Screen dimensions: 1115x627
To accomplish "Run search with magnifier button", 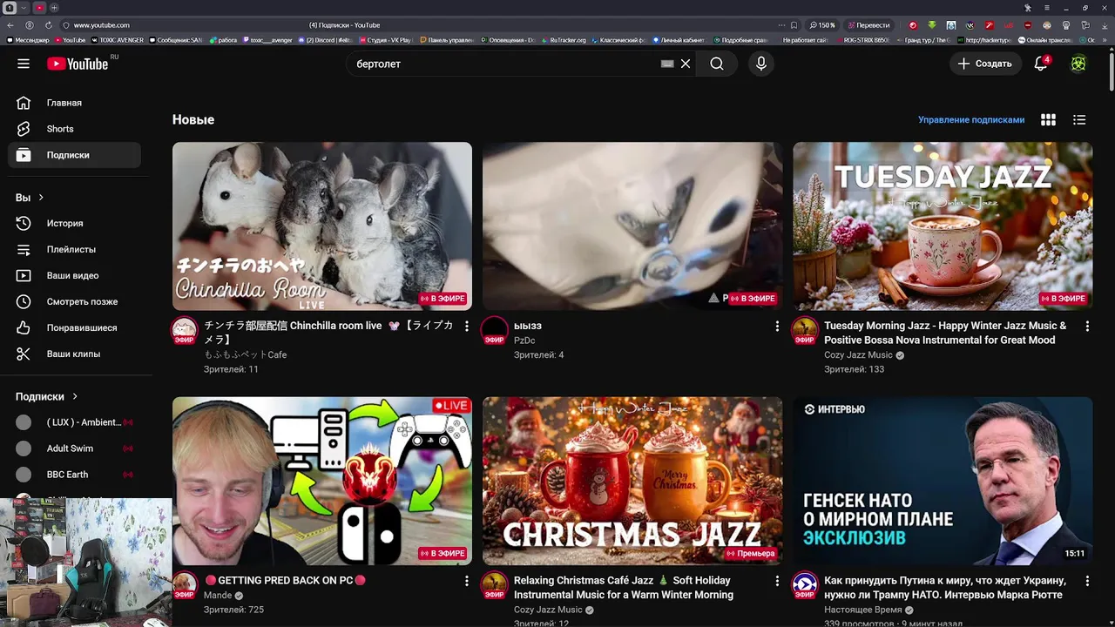I will 717,64.
